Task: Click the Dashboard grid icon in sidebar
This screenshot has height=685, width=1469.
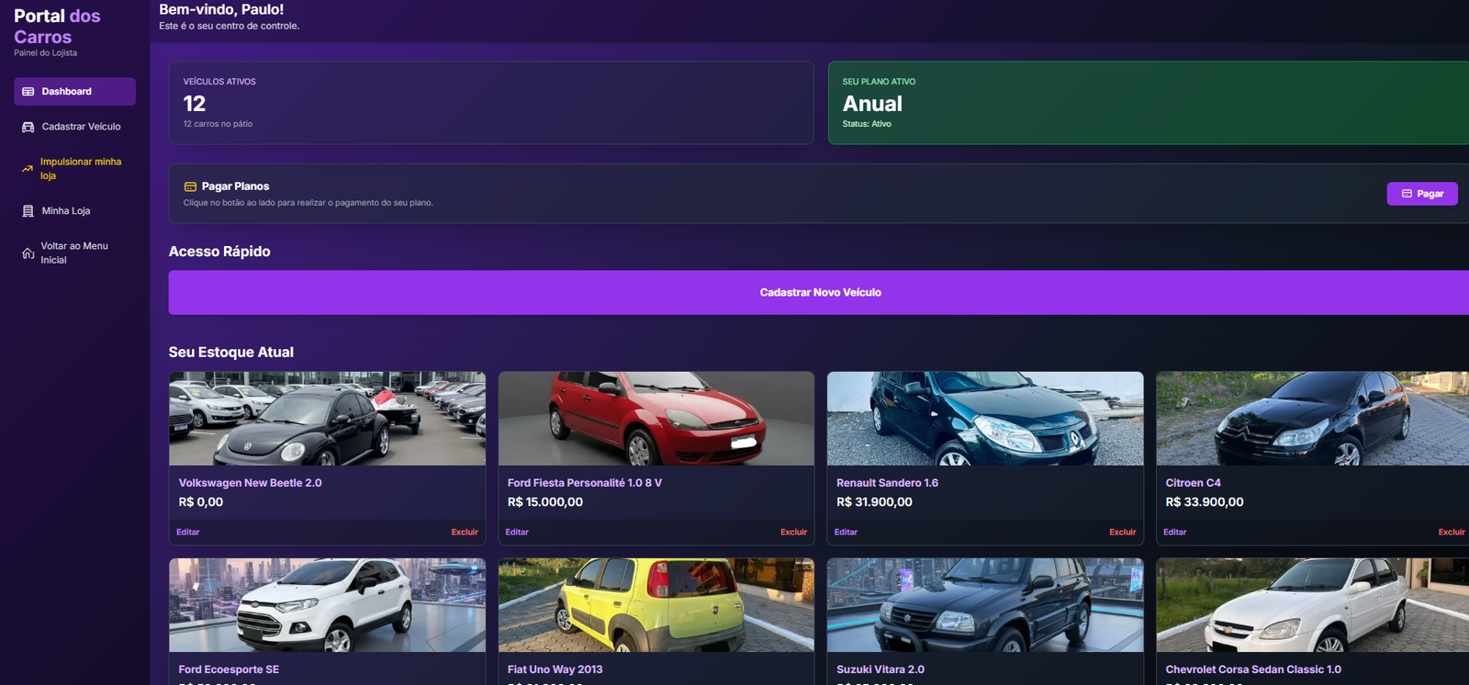Action: (x=28, y=92)
